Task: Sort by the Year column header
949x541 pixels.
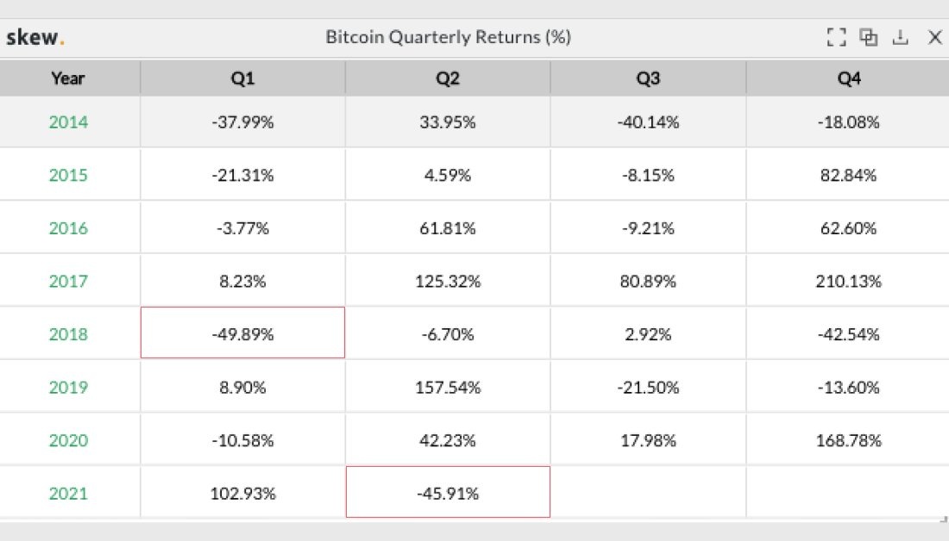Action: (68, 78)
